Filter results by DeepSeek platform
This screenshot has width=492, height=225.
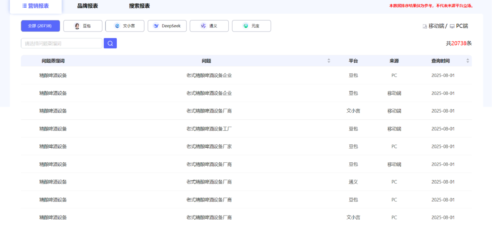pos(167,26)
